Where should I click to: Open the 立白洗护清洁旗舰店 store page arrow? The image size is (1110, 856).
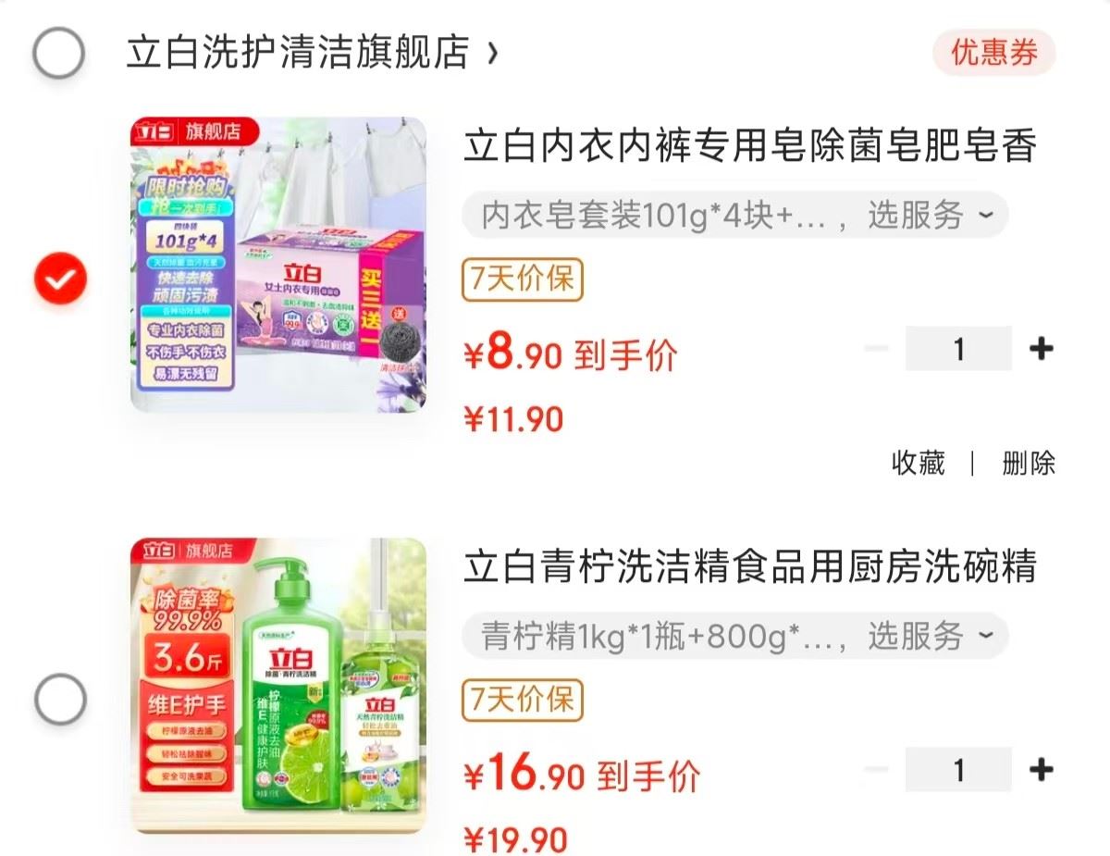coord(492,53)
